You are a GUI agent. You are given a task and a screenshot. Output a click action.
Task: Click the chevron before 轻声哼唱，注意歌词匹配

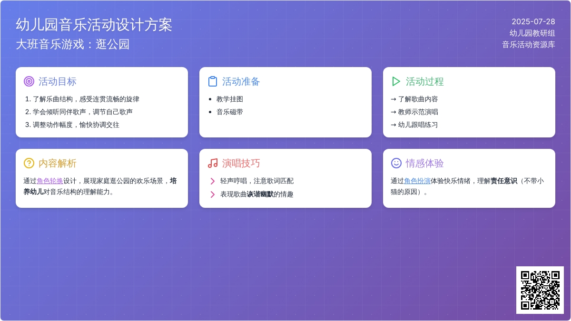point(212,181)
